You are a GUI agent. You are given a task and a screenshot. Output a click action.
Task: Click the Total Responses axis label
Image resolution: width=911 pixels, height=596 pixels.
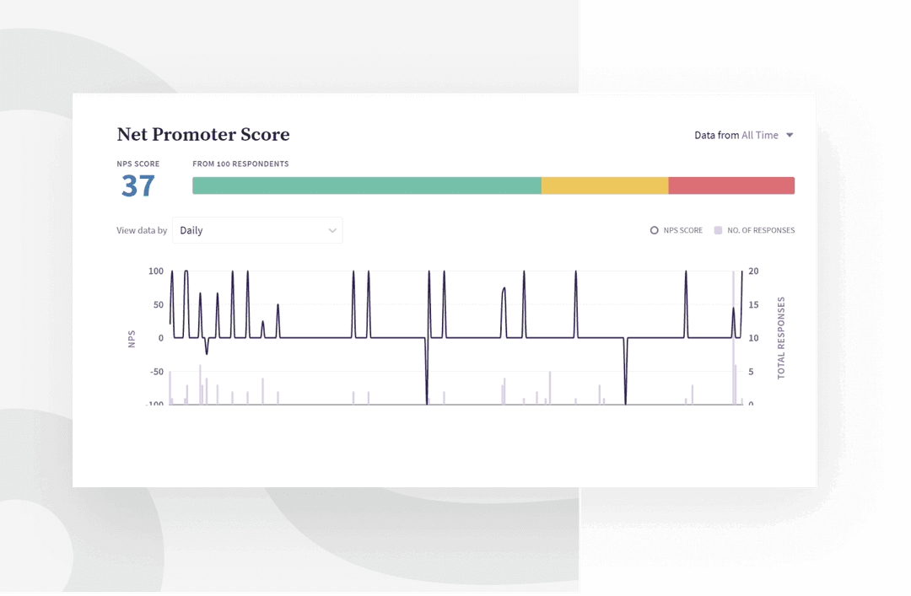point(781,338)
